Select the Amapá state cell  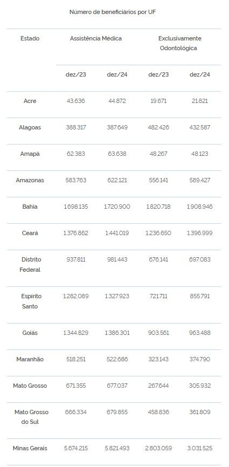(30, 154)
